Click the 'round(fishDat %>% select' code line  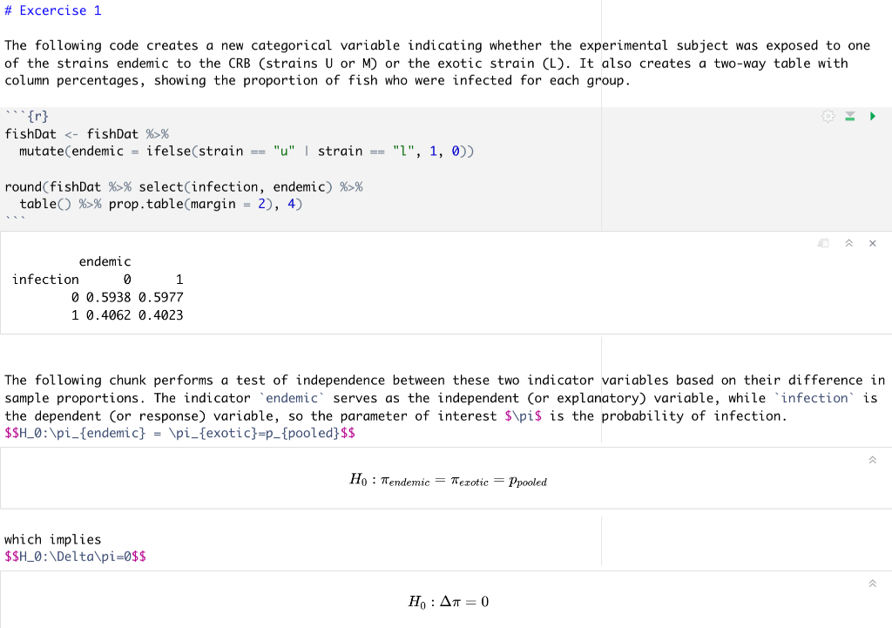(184, 187)
